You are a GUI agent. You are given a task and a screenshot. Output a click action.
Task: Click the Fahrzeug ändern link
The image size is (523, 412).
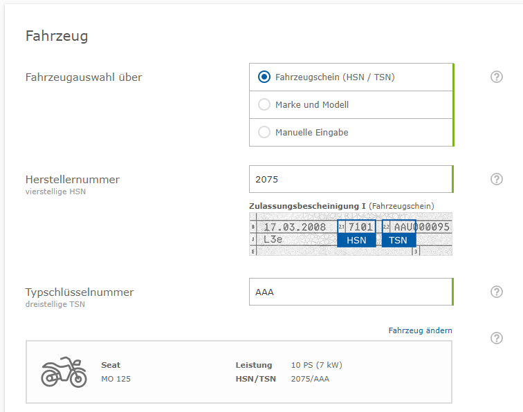tap(420, 330)
